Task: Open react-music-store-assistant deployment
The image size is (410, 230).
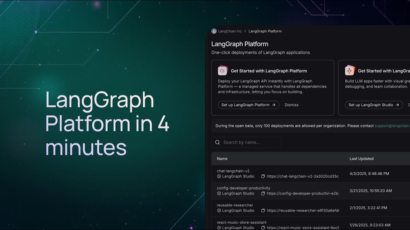Action: [242, 222]
